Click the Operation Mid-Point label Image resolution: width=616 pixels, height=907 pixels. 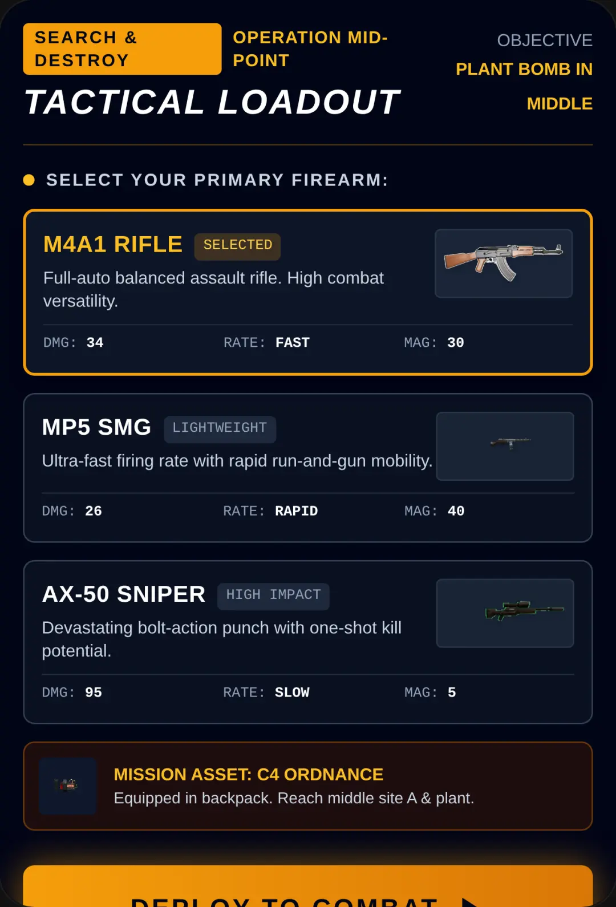pyautogui.click(x=310, y=49)
